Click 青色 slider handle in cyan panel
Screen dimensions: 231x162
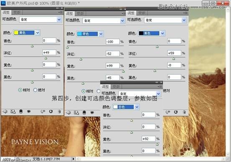[67, 47]
